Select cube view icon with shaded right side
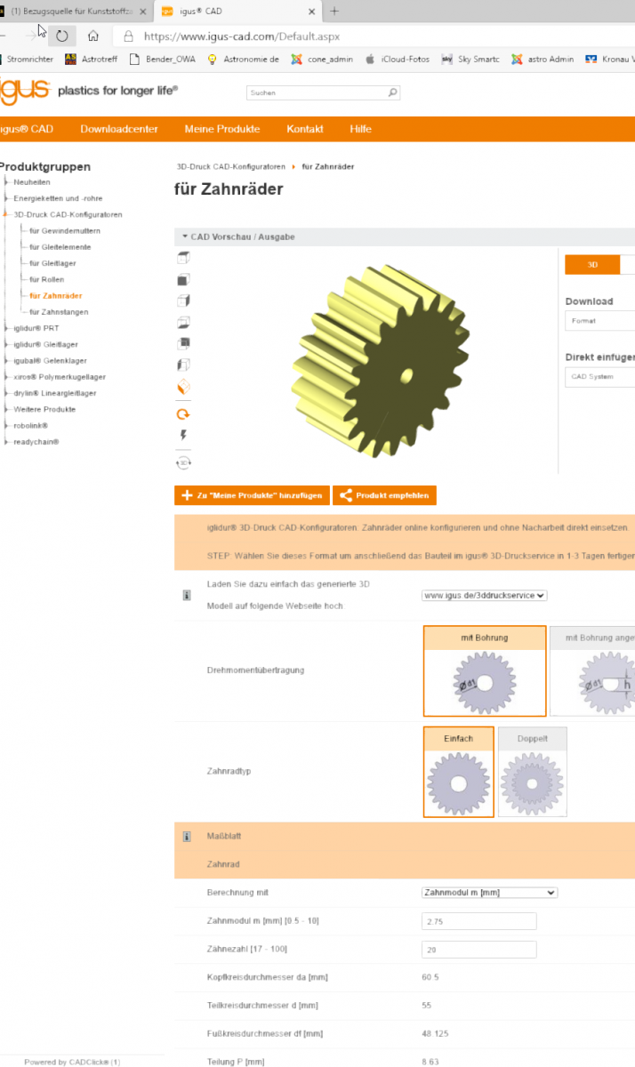 point(184,301)
